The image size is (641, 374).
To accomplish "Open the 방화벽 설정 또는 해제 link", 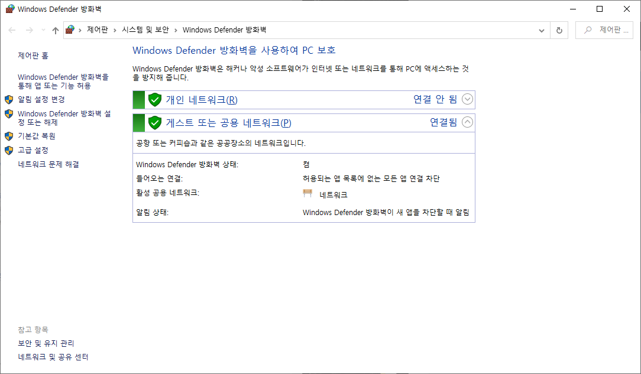I will pos(64,118).
